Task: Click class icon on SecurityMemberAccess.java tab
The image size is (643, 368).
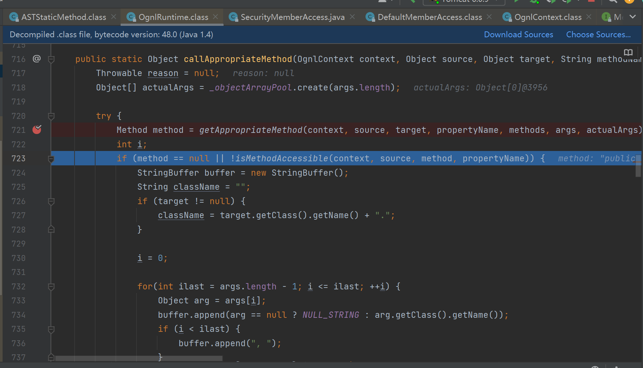Action: 233,17
